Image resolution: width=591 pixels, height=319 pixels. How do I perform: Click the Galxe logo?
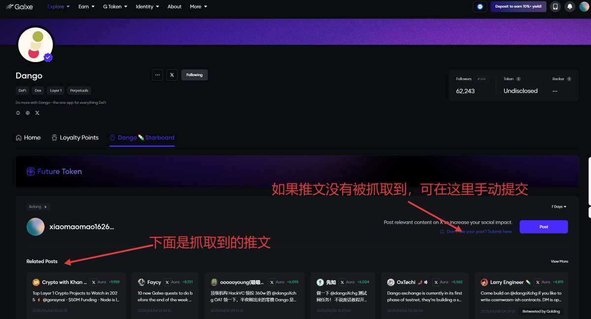20,7
